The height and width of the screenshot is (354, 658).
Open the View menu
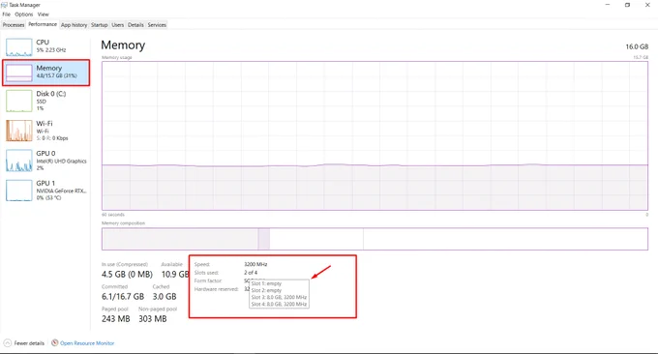click(x=44, y=15)
